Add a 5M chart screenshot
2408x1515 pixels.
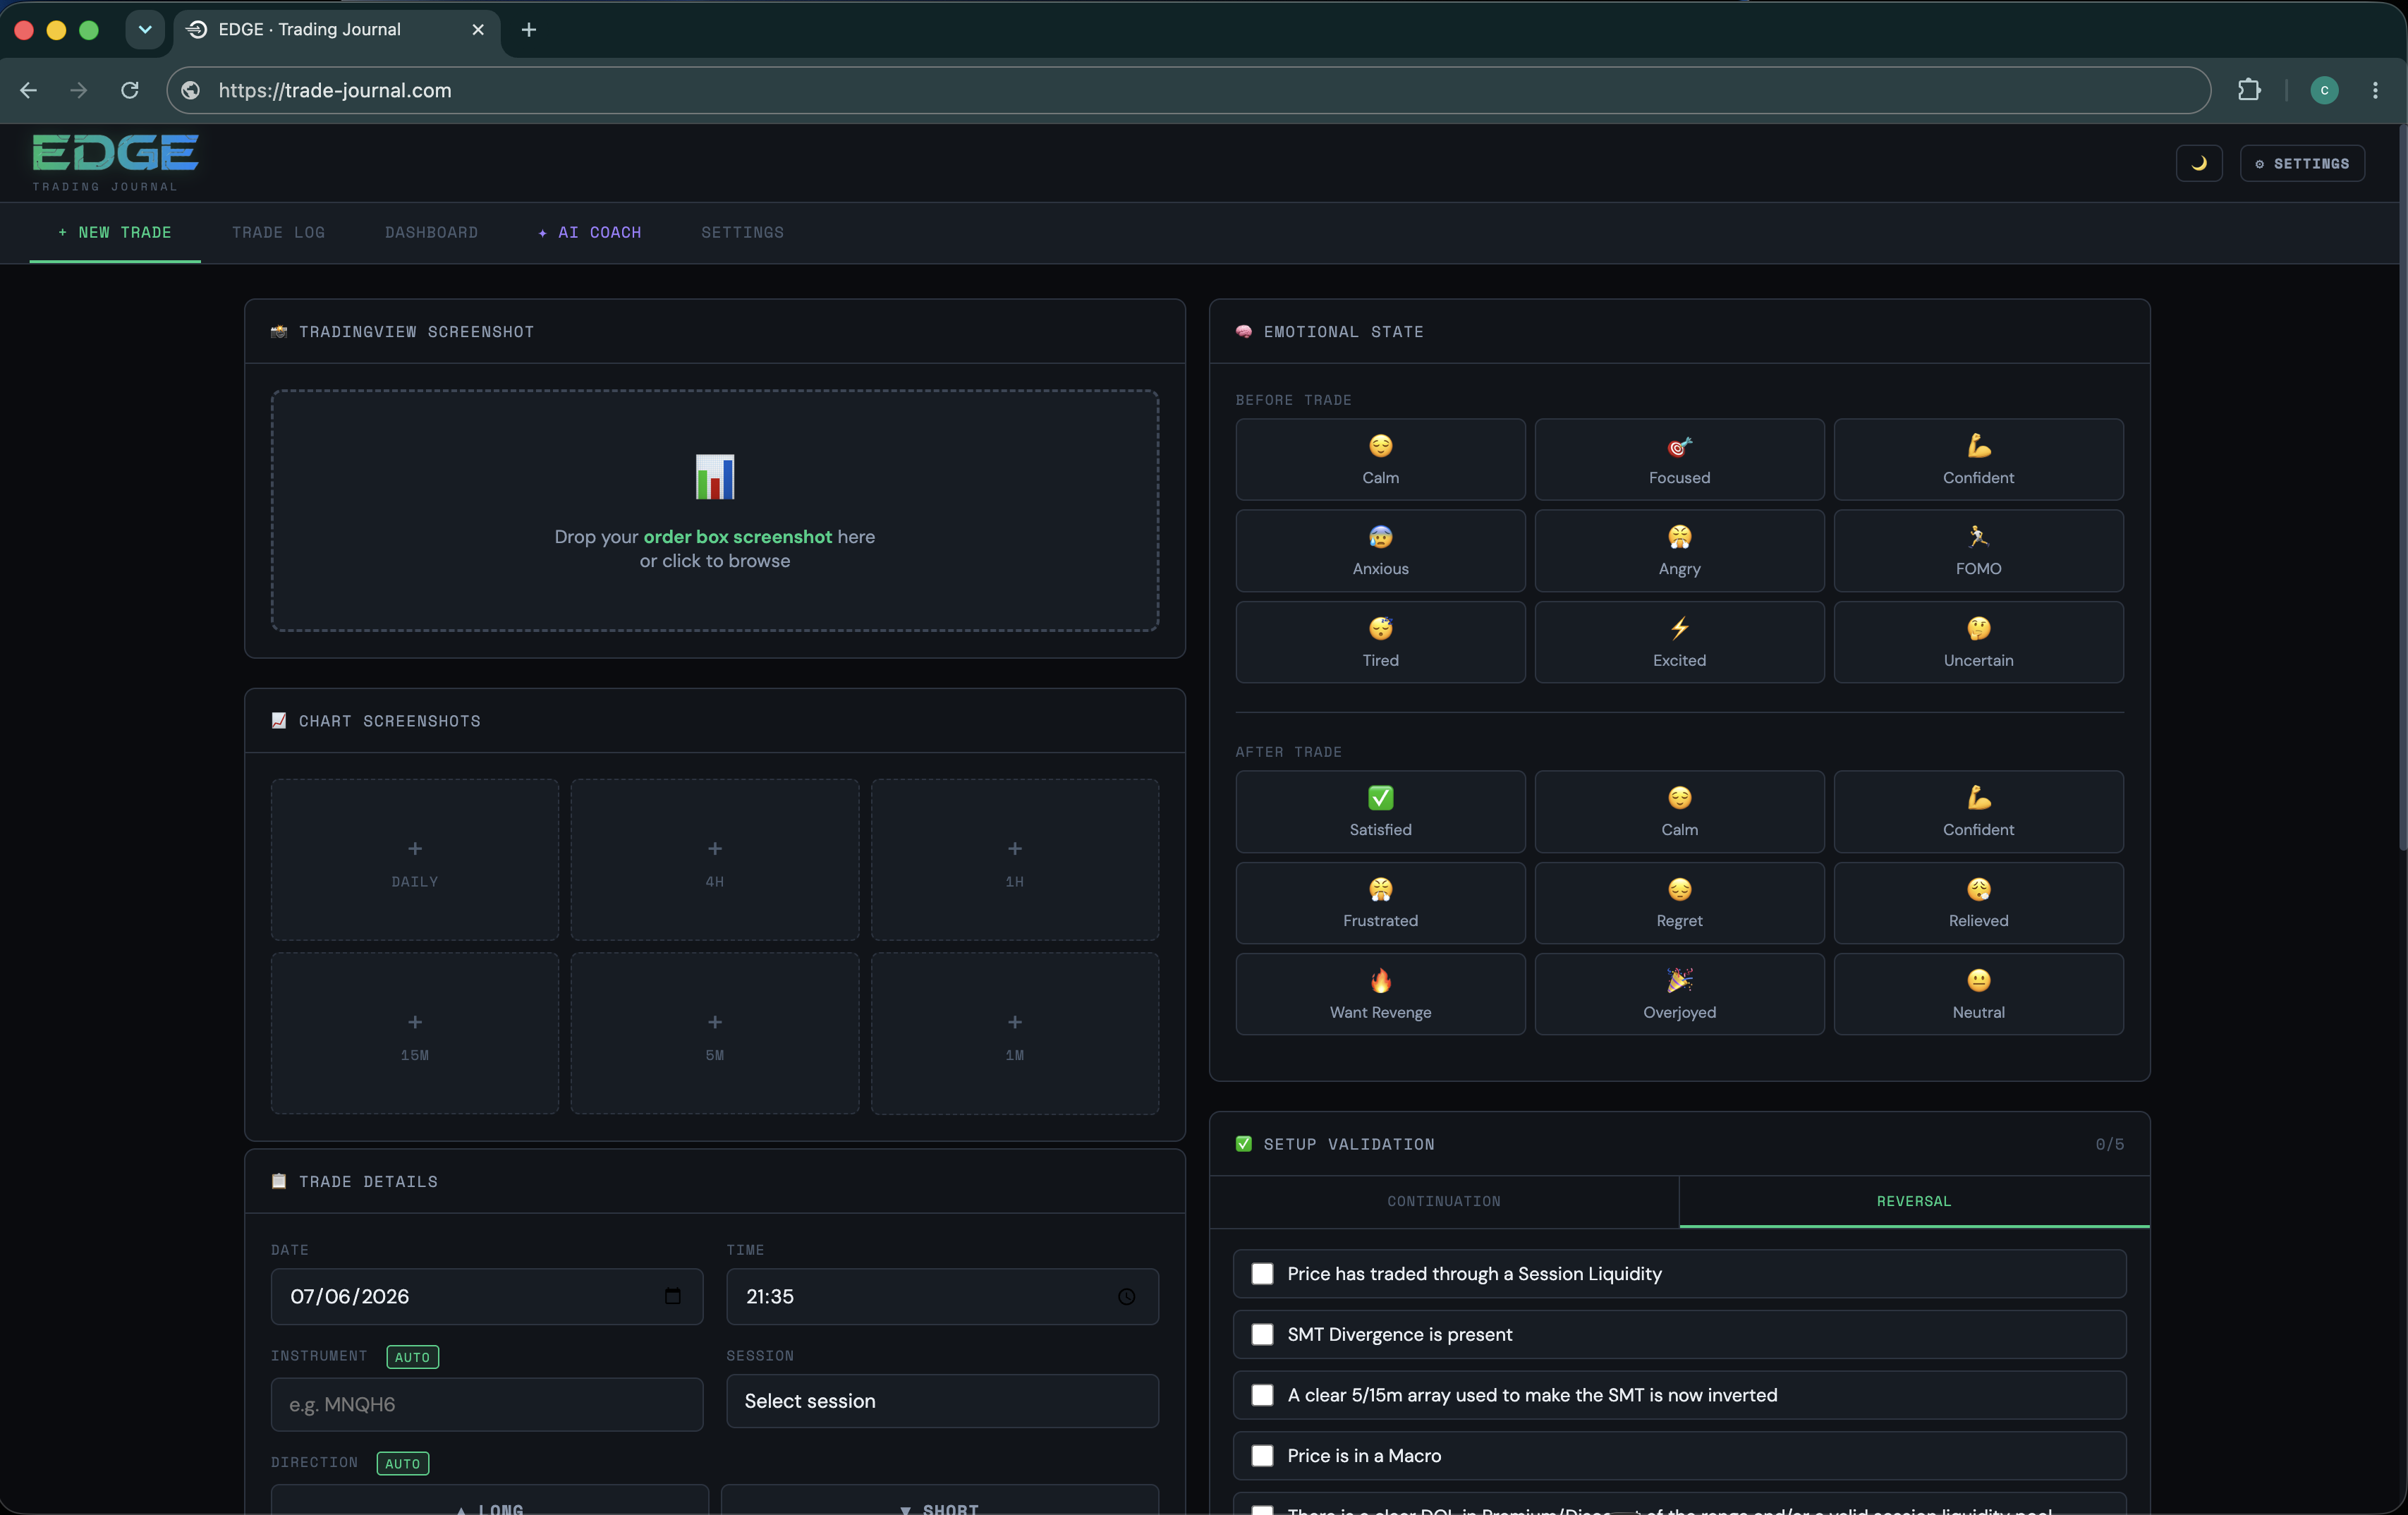[x=715, y=1033]
